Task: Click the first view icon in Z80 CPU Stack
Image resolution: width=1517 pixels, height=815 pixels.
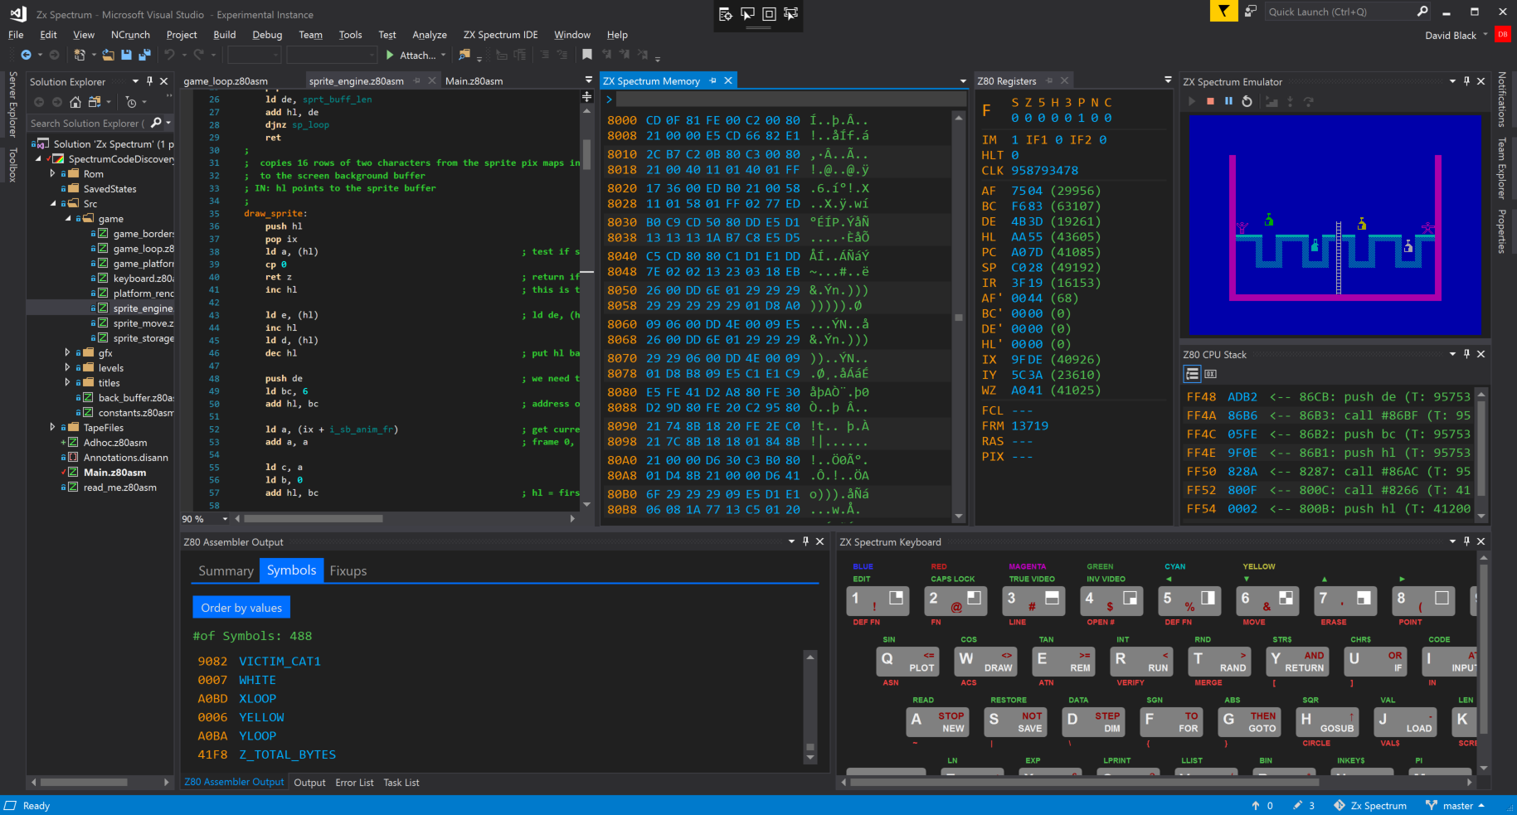Action: tap(1192, 374)
